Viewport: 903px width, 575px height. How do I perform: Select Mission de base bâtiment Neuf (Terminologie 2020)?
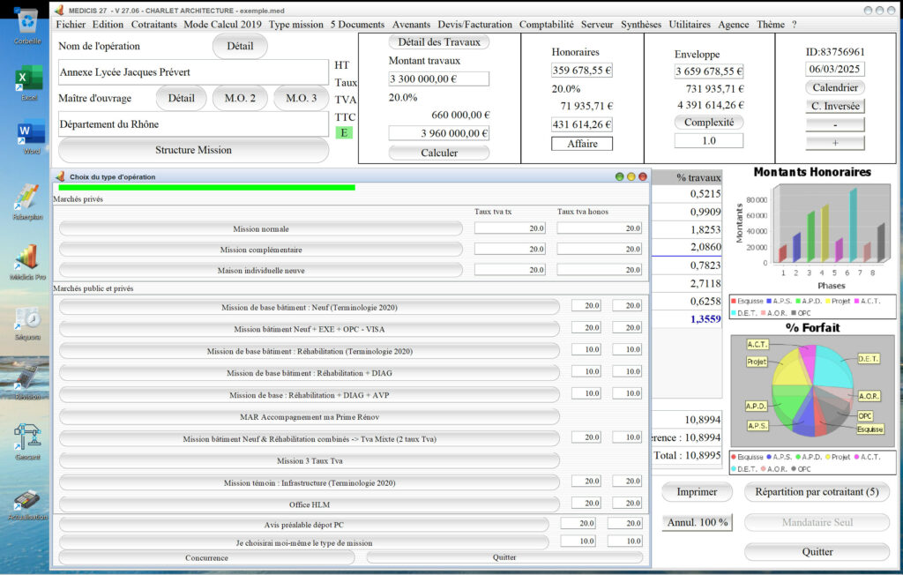310,307
